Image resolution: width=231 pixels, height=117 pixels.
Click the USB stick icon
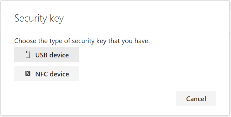click(28, 55)
